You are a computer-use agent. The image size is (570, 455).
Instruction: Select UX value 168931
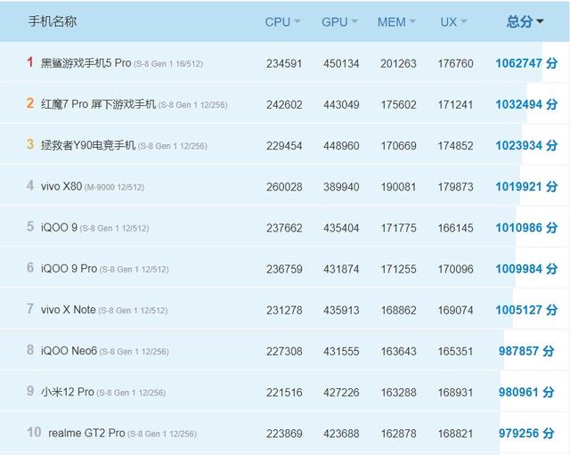pyautogui.click(x=455, y=393)
